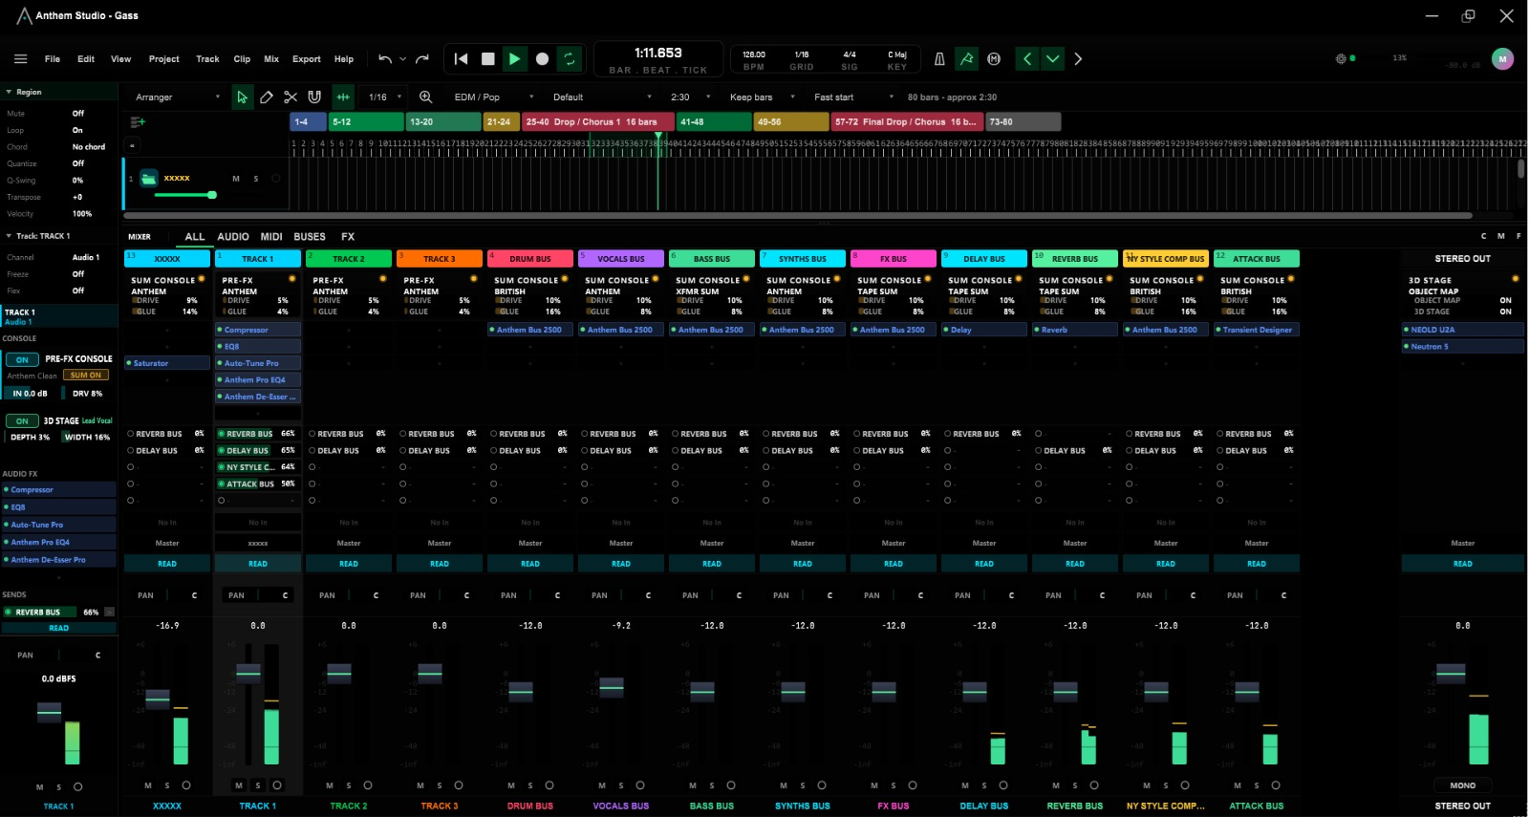
Task: Start playback with the green play button
Action: (x=514, y=59)
